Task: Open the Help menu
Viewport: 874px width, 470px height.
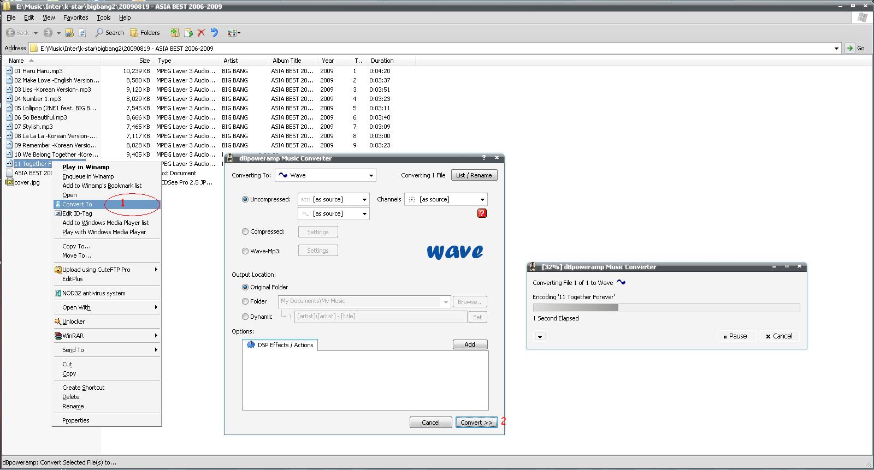Action: click(125, 17)
